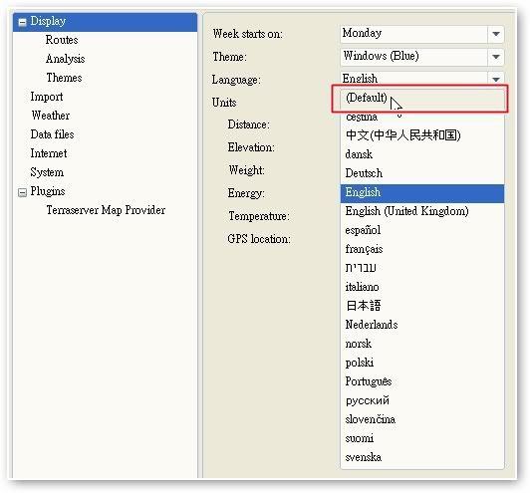Open the Theme dropdown arrow
530x493 pixels.
[495, 57]
